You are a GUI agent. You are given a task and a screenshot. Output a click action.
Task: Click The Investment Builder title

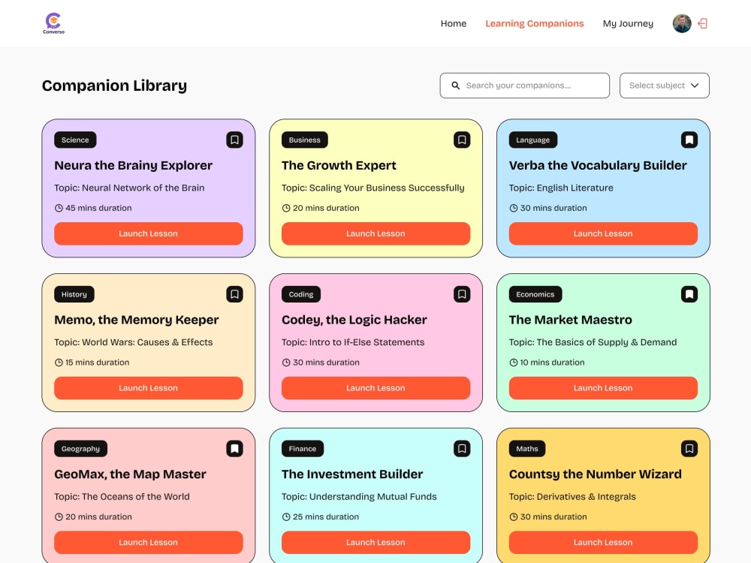tap(352, 474)
